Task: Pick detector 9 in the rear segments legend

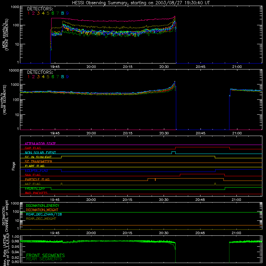Action: pyautogui.click(x=67, y=77)
